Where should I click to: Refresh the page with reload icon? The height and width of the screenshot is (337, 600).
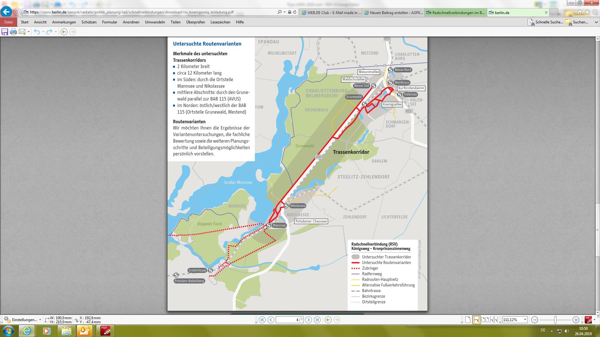click(x=295, y=12)
